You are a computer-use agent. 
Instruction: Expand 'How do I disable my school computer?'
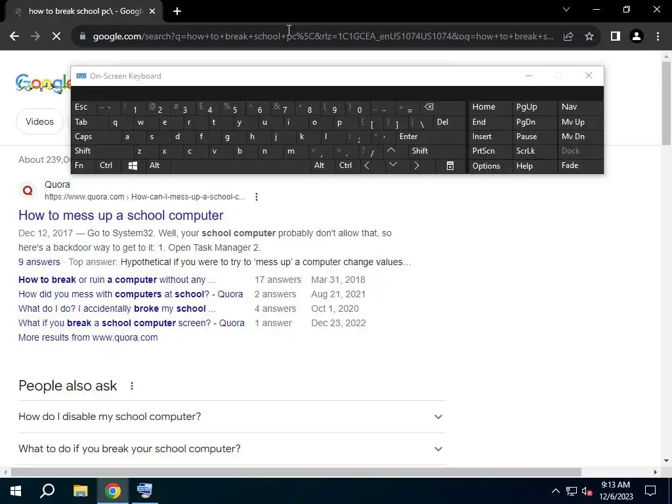[x=232, y=417]
